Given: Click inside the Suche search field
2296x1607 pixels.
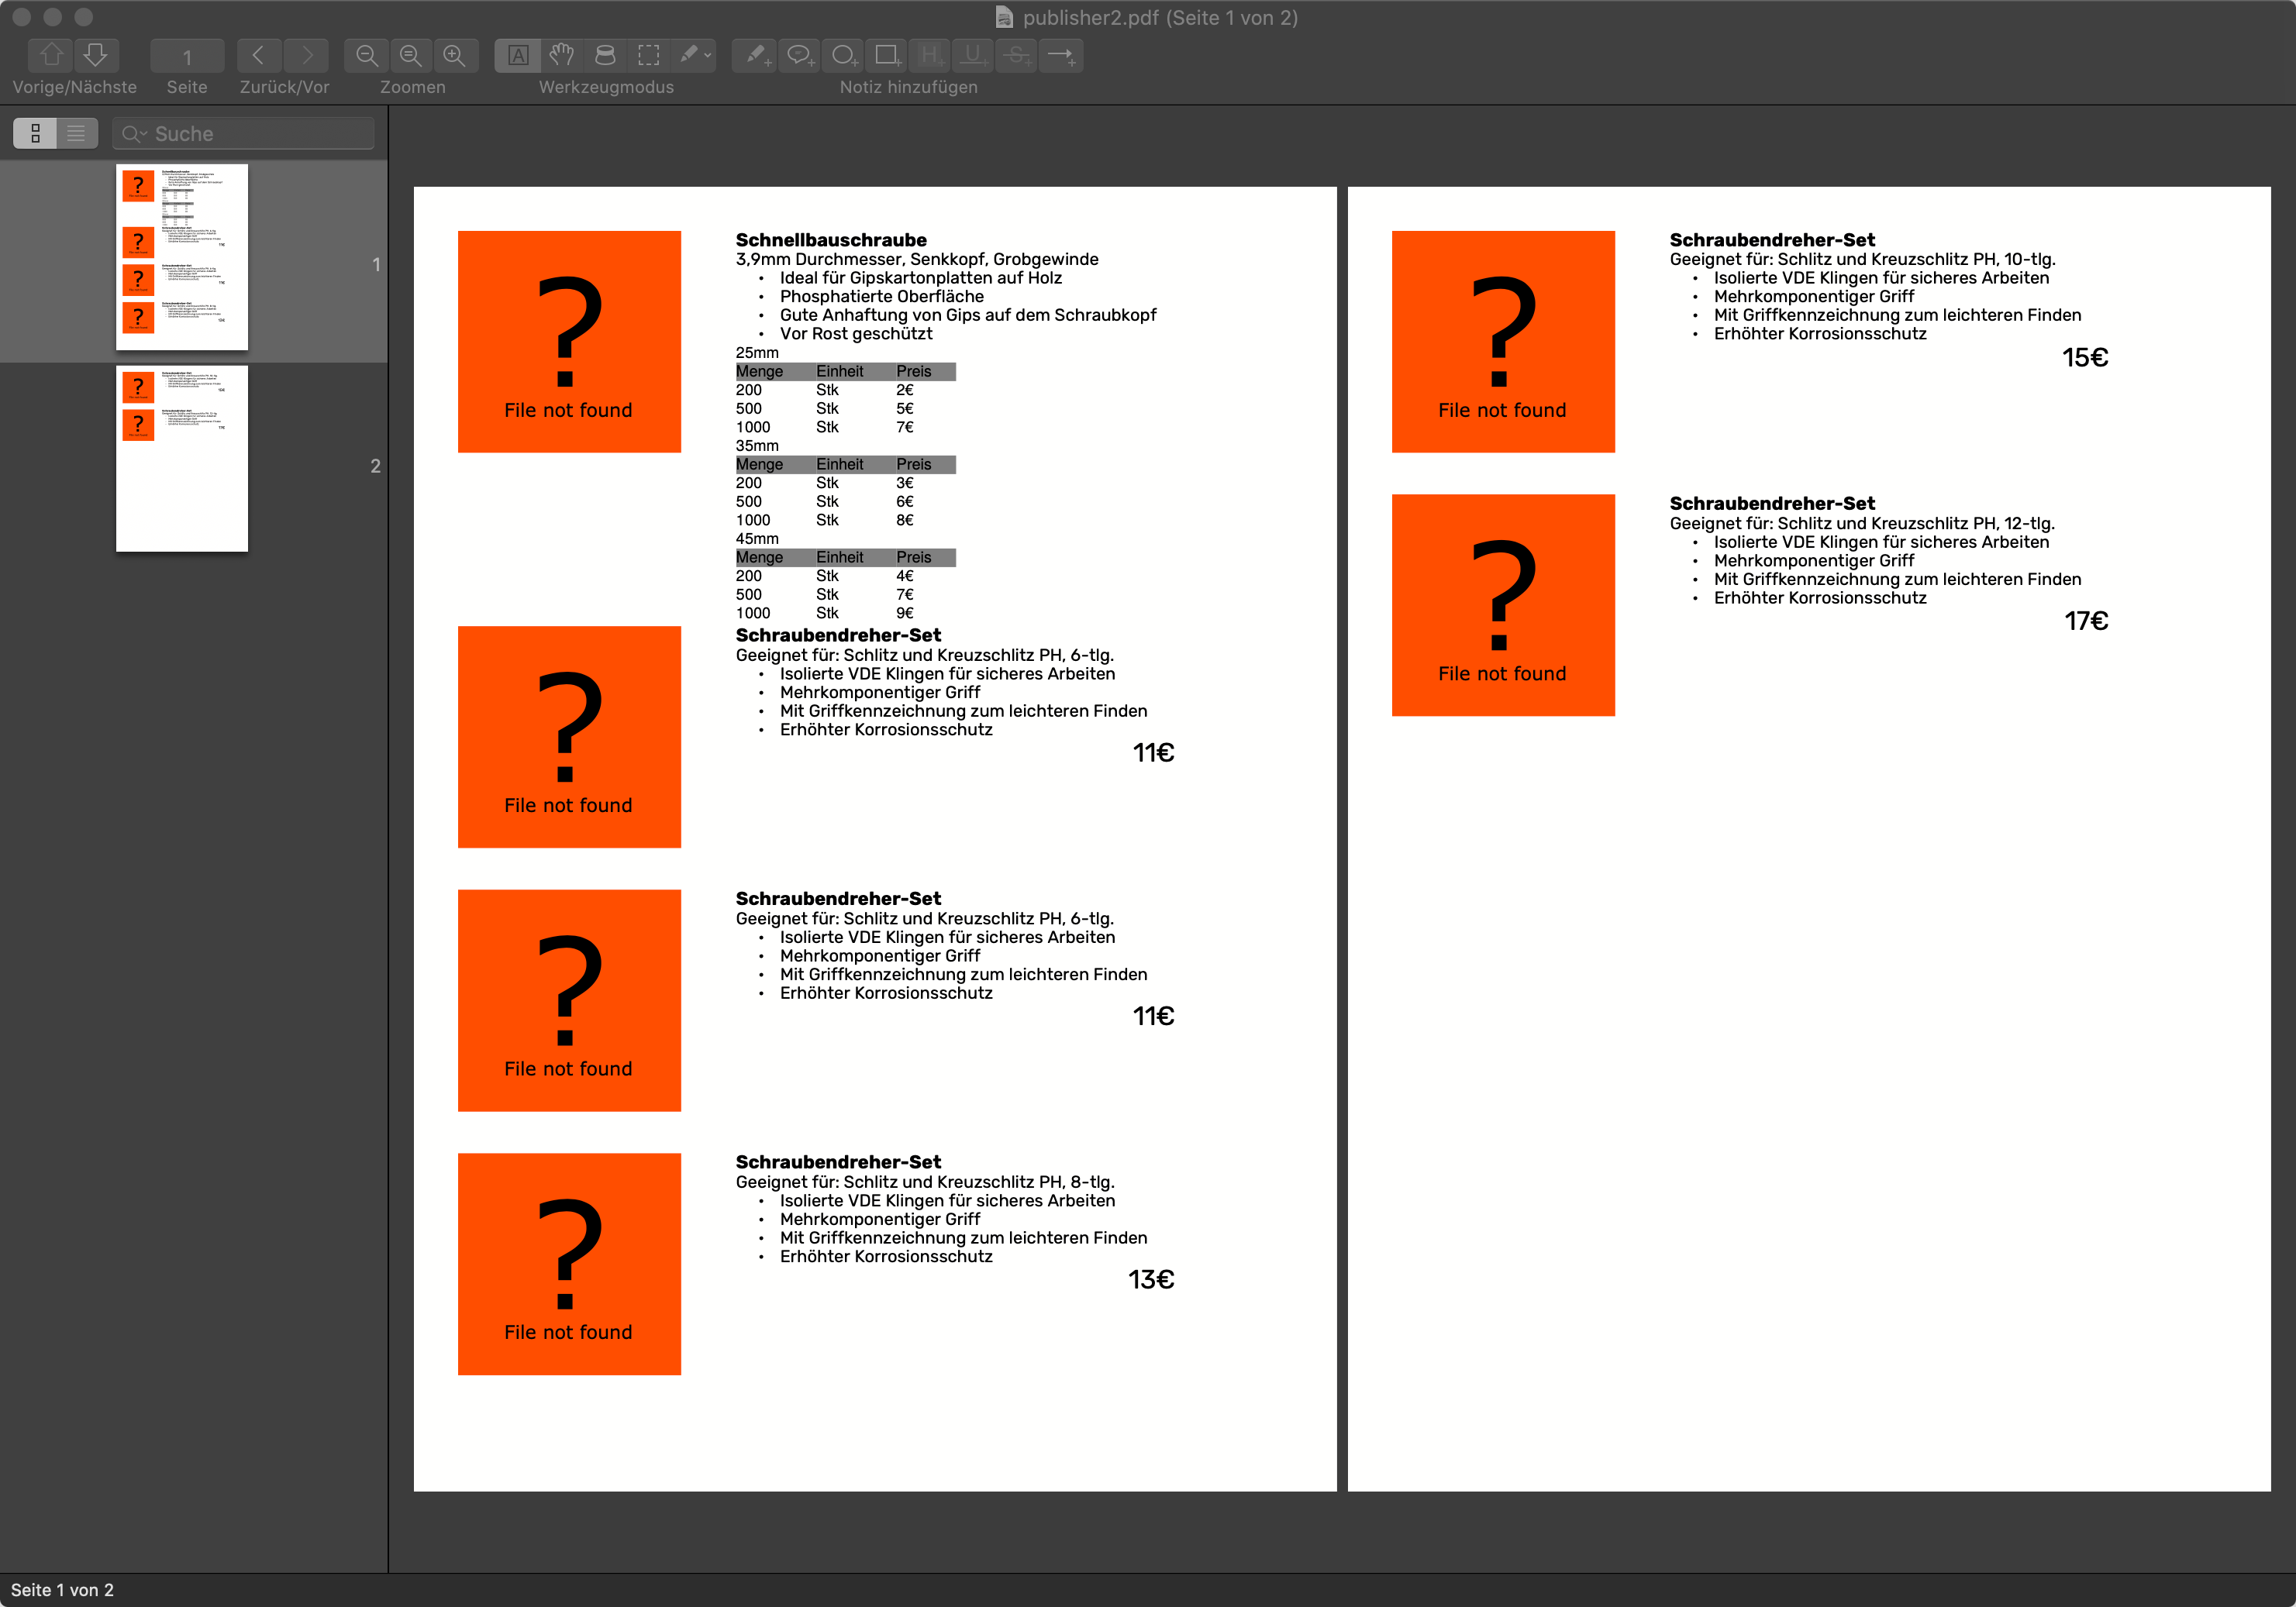Looking at the screenshot, I should tap(260, 133).
